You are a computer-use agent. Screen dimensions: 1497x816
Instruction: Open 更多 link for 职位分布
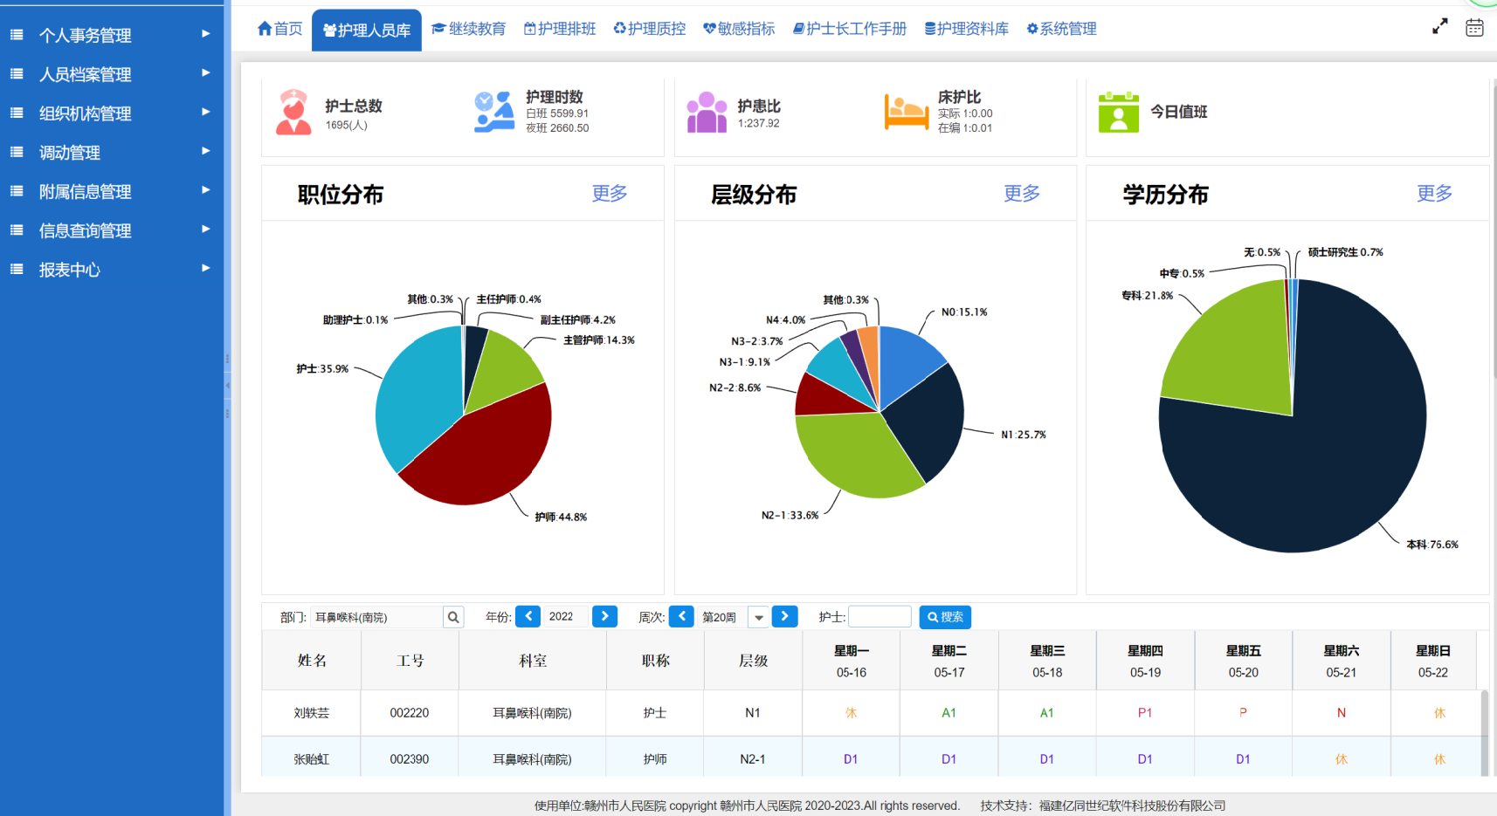[x=609, y=193]
